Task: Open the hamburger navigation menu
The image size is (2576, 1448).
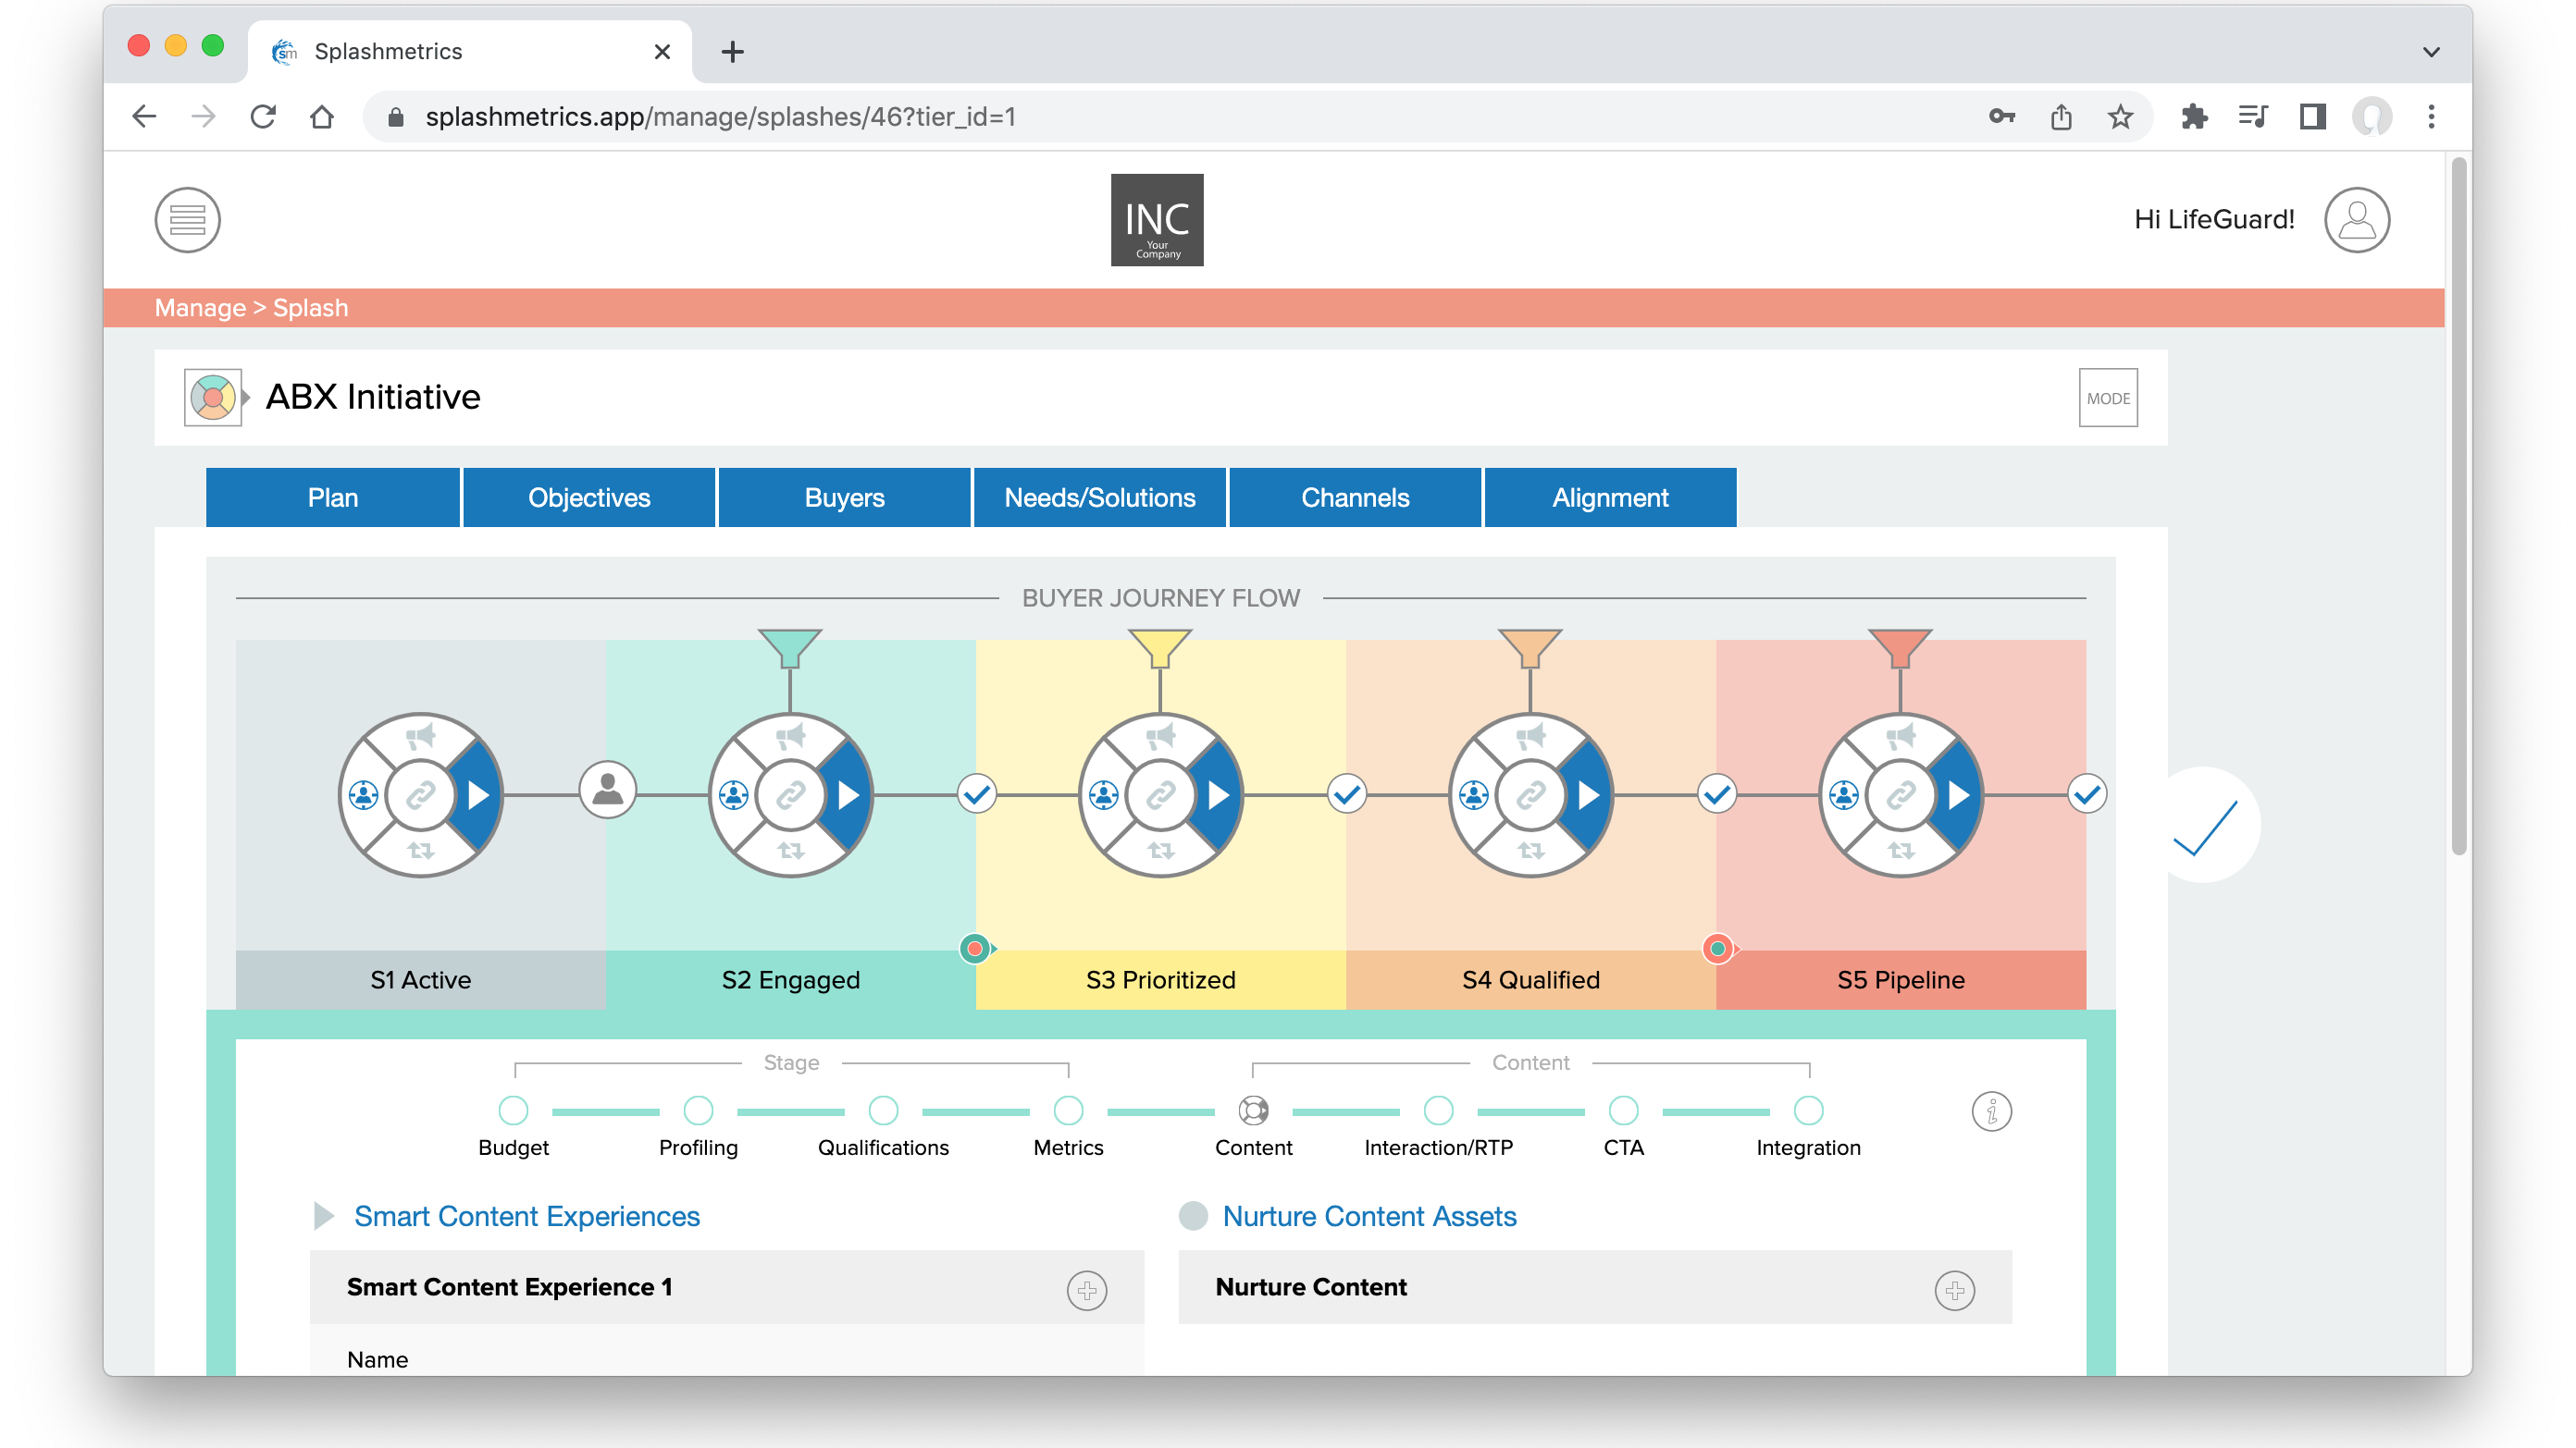Action: click(x=187, y=220)
